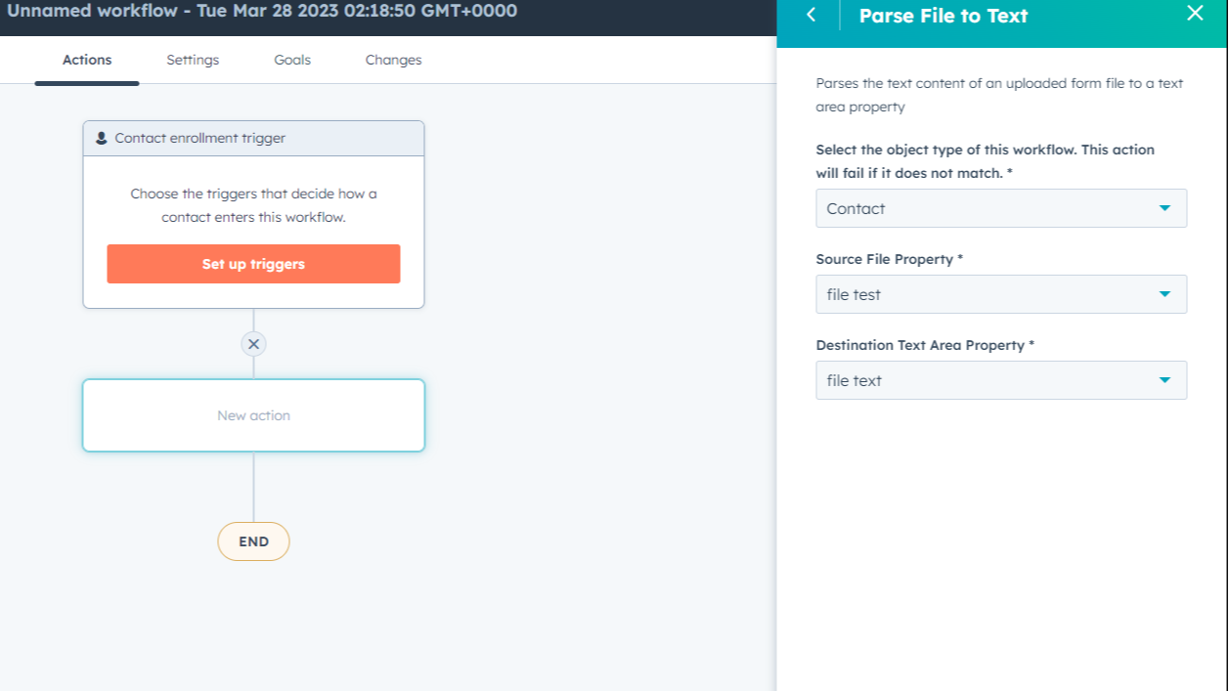1229x691 pixels.
Task: Click the 'Parses the text content' description
Action: coord(999,95)
